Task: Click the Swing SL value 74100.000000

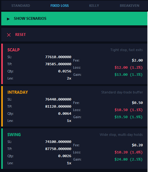Action: (58, 142)
